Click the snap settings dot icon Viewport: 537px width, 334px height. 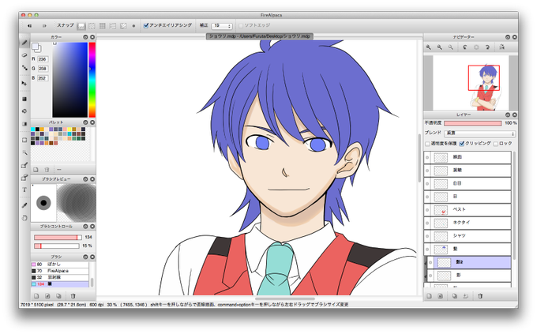coord(133,26)
